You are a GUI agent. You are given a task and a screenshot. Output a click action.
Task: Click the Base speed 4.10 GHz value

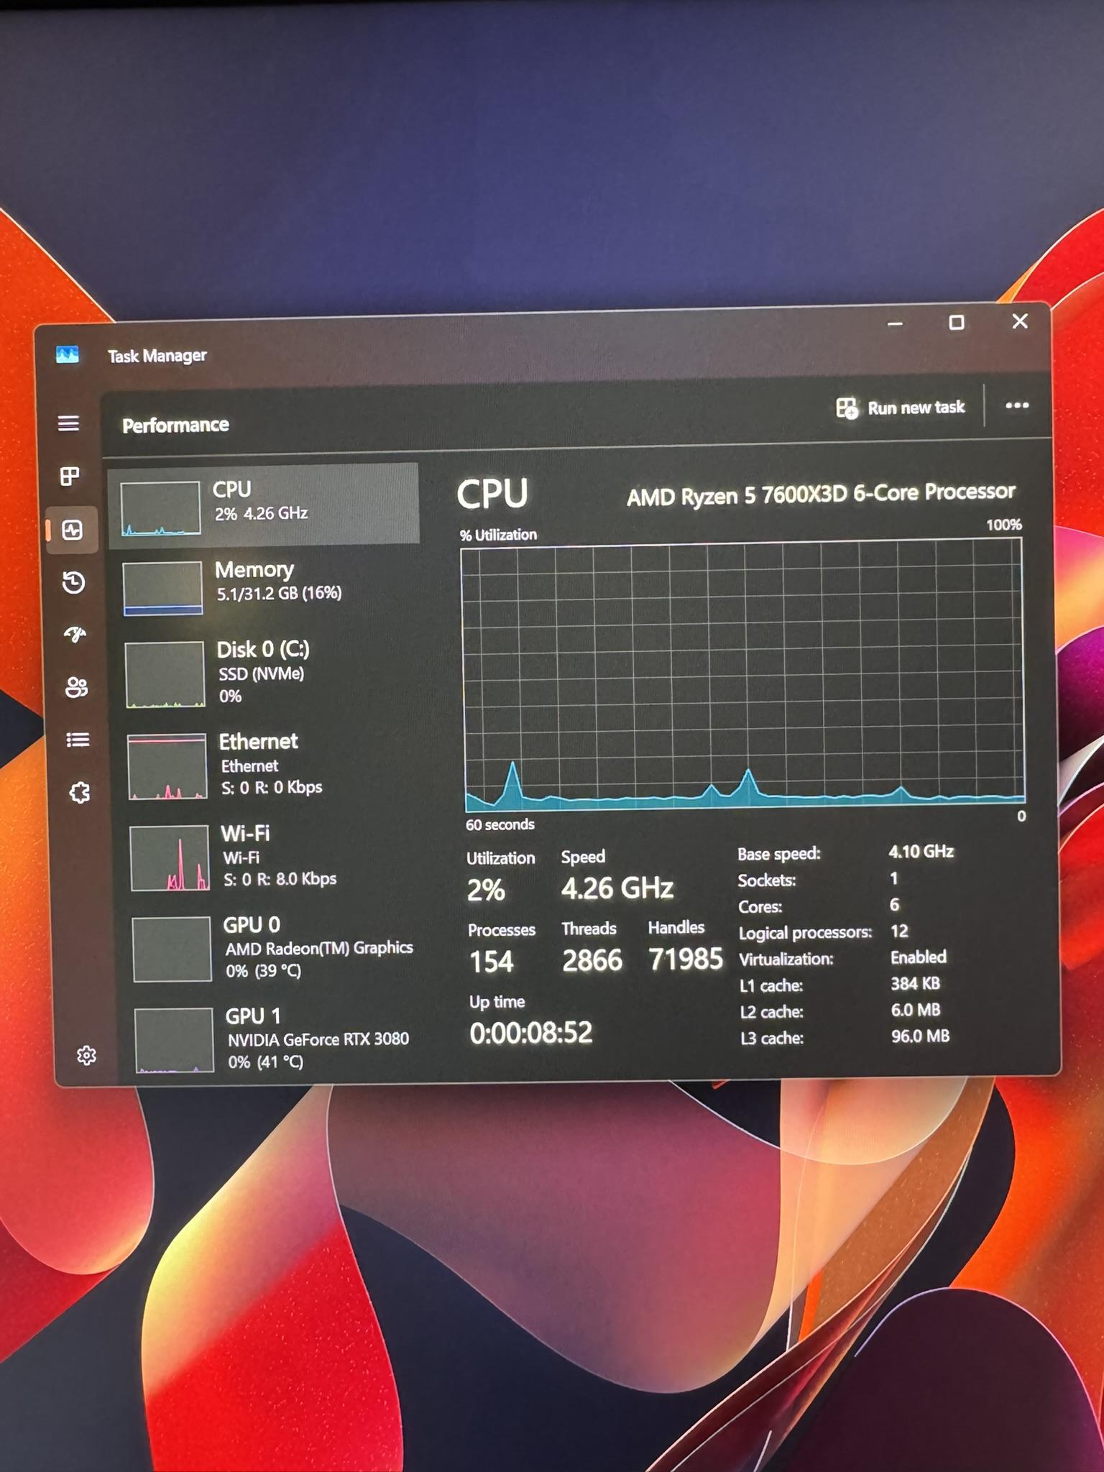[x=921, y=852]
